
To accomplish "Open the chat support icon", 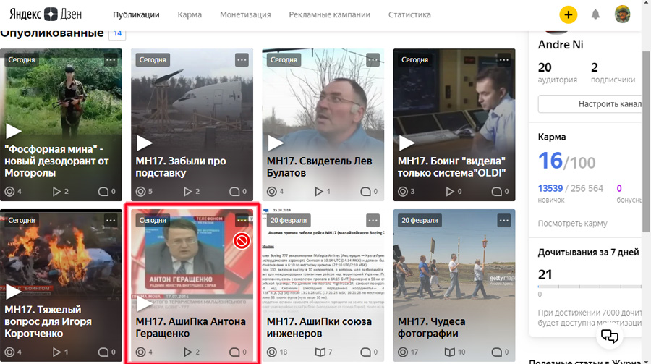I will point(610,335).
